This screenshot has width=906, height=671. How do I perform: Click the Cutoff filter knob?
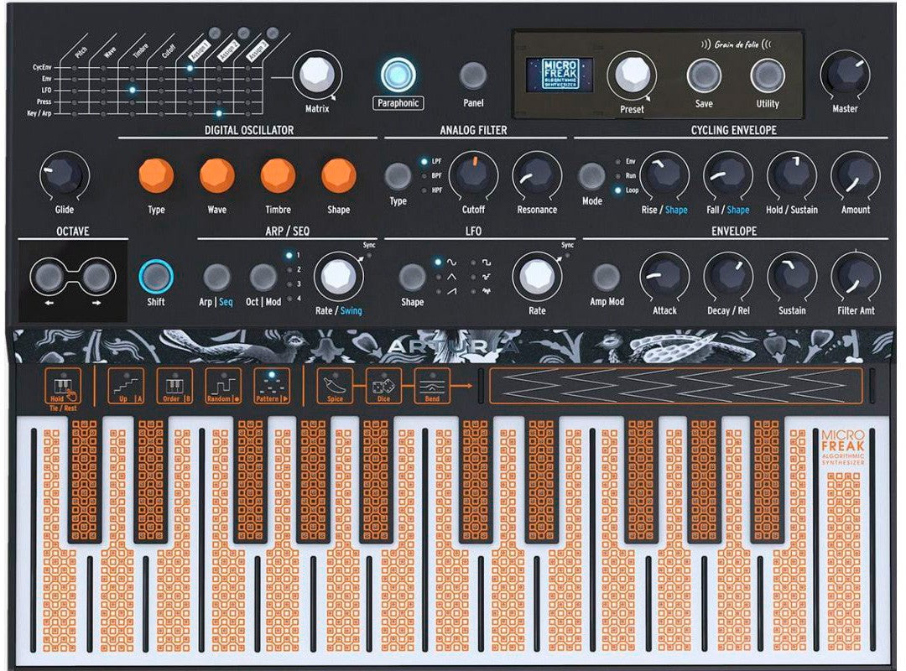[473, 175]
